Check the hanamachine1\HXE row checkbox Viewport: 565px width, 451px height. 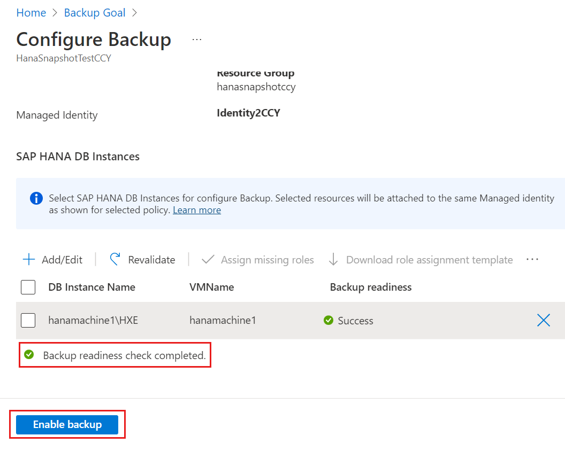tap(28, 320)
